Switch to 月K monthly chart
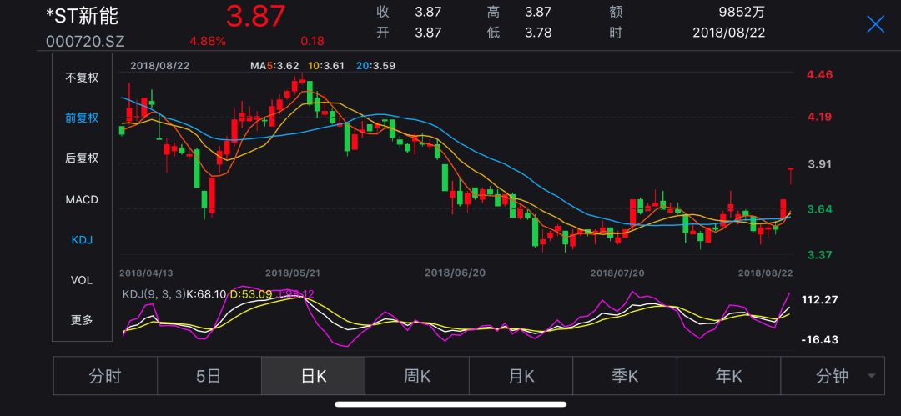This screenshot has width=901, height=416. point(521,377)
